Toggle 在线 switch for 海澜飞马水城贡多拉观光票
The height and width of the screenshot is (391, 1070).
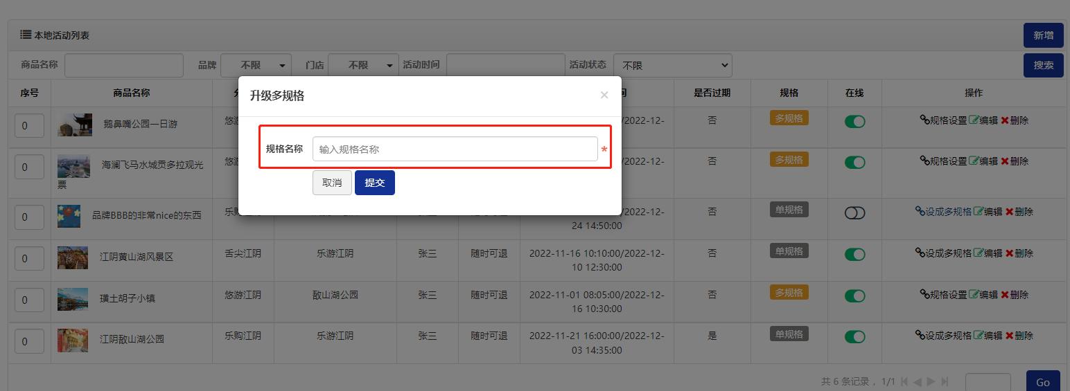tap(855, 163)
